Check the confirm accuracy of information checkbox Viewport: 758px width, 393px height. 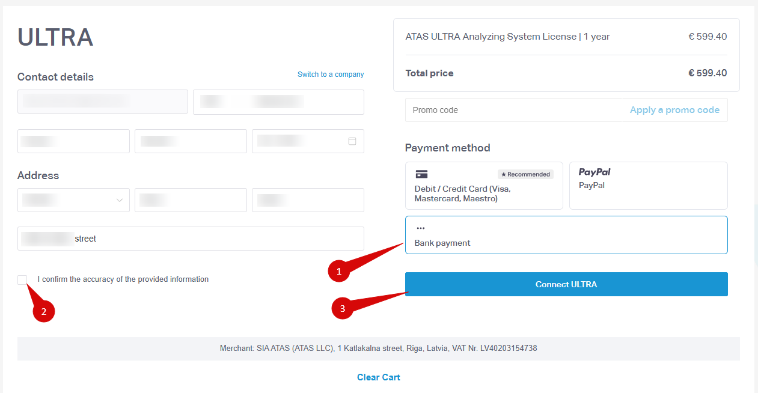coord(22,279)
